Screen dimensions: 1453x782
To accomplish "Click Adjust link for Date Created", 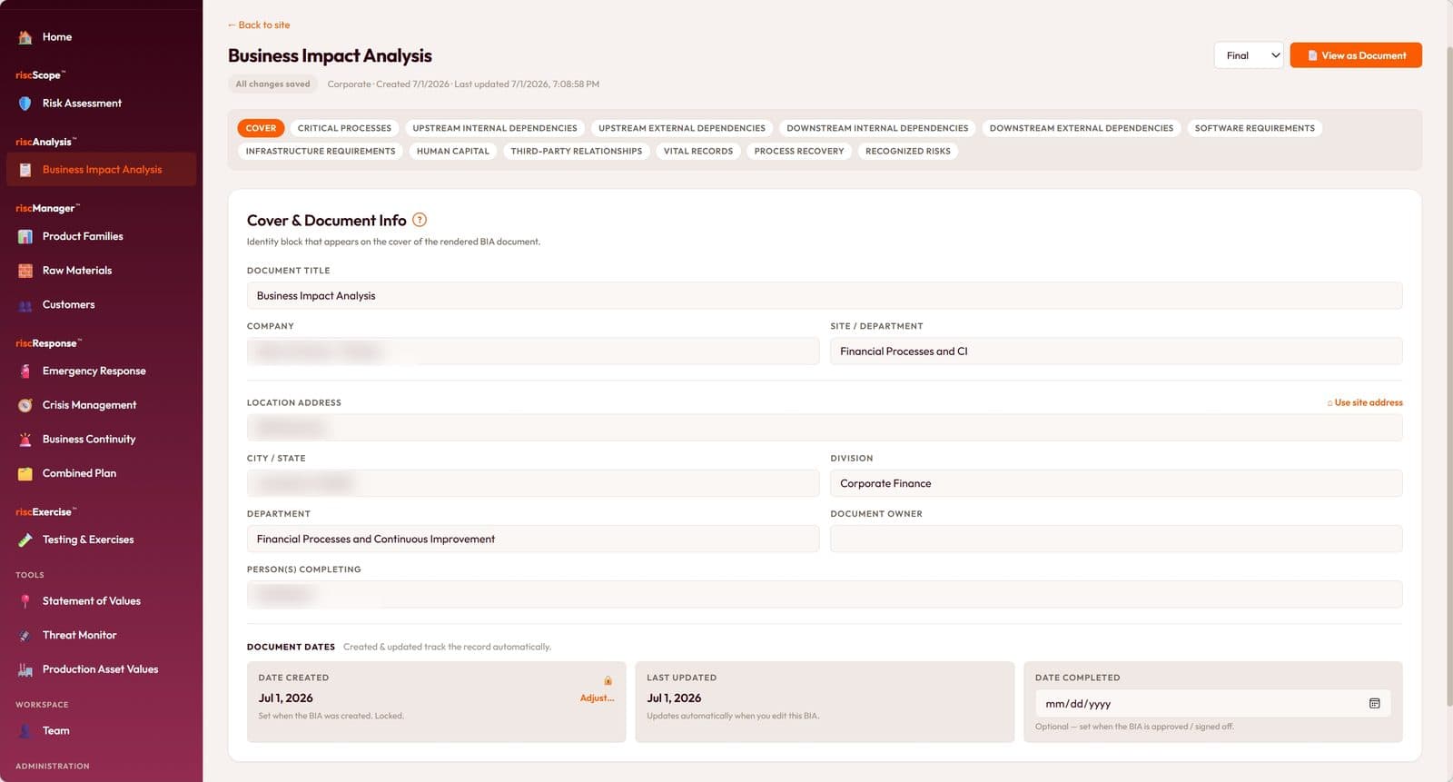I will 597,698.
